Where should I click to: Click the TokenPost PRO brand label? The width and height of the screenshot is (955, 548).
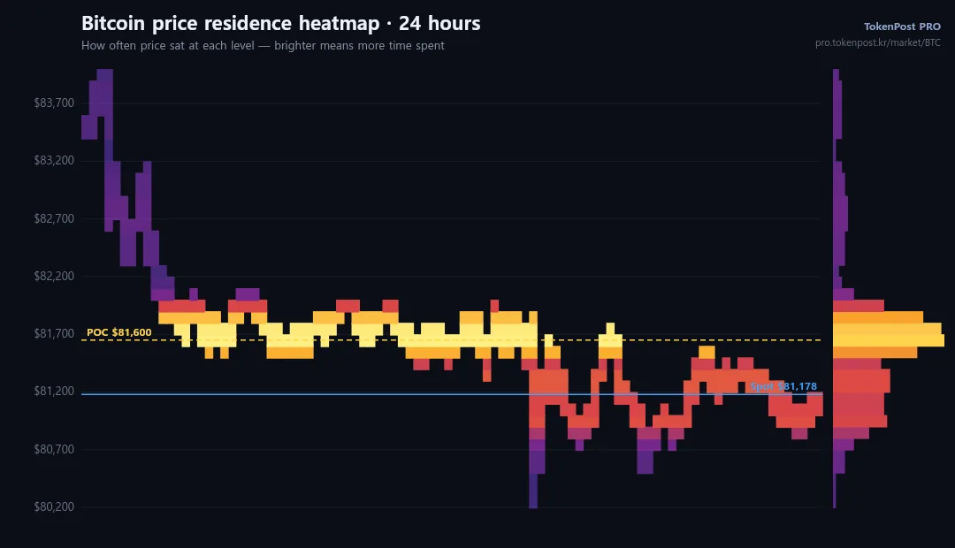[902, 27]
